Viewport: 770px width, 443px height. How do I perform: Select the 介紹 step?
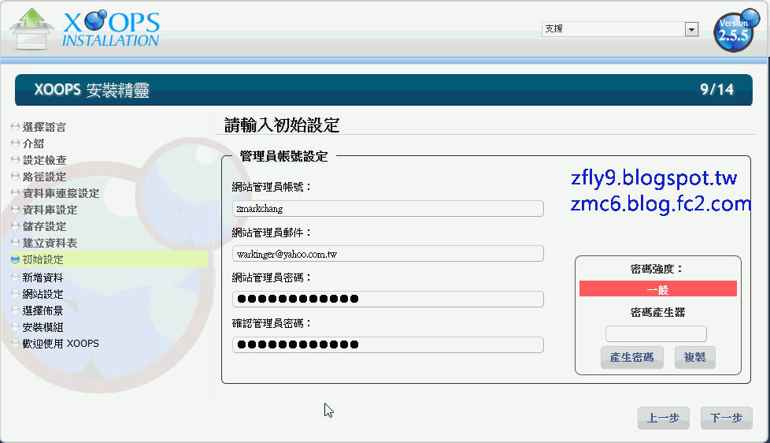click(x=33, y=143)
